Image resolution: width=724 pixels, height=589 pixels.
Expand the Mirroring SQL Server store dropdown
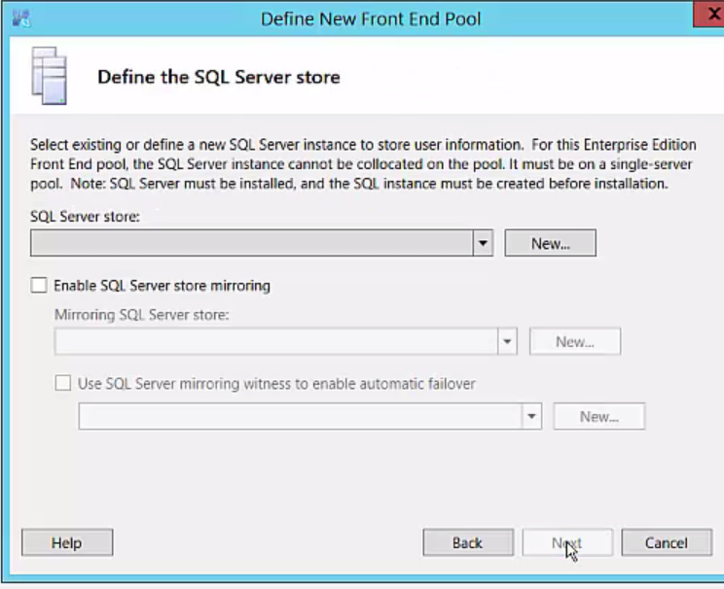coord(507,342)
